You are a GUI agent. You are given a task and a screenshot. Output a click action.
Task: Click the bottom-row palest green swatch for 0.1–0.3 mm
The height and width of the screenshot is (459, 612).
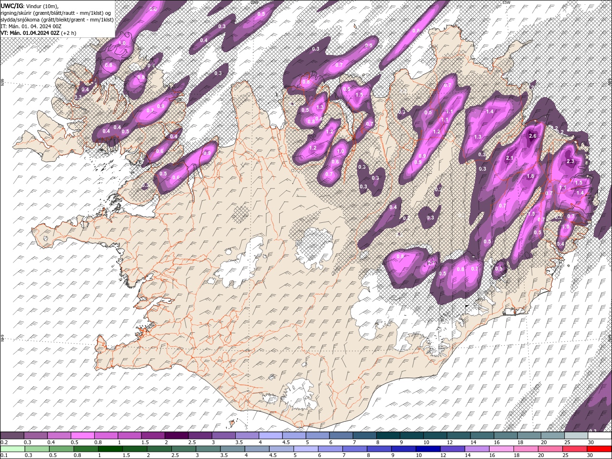pos(12,449)
